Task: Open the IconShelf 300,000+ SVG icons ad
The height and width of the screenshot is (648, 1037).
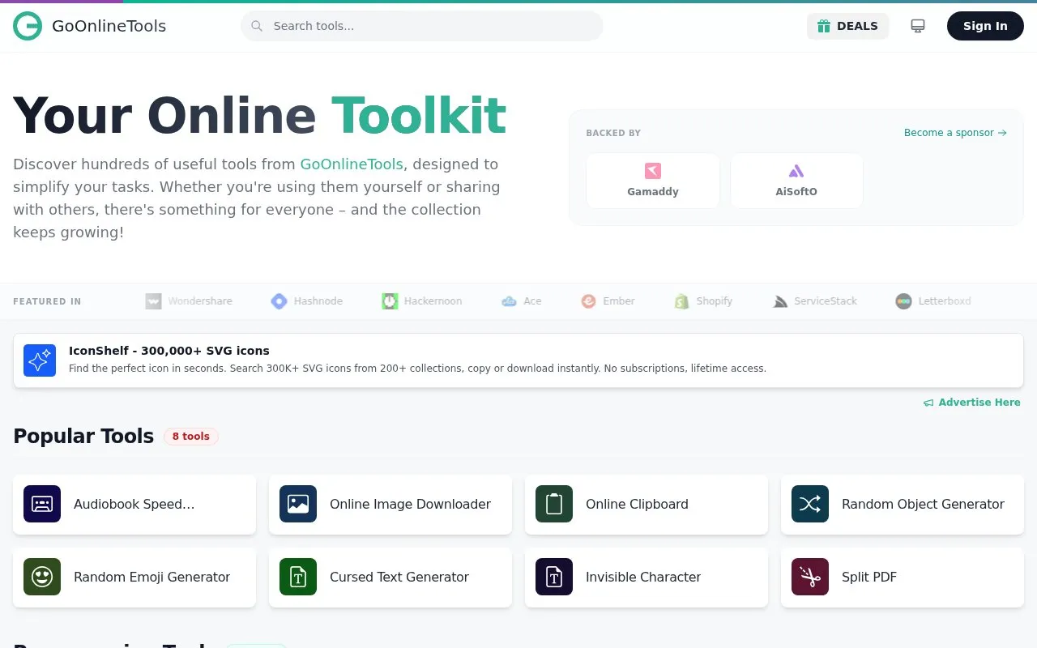Action: pyautogui.click(x=518, y=360)
